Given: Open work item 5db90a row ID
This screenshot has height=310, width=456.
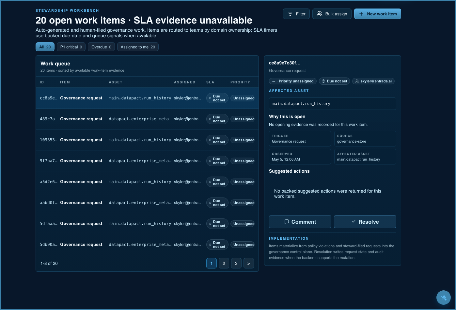Looking at the screenshot, I should (49, 245).
